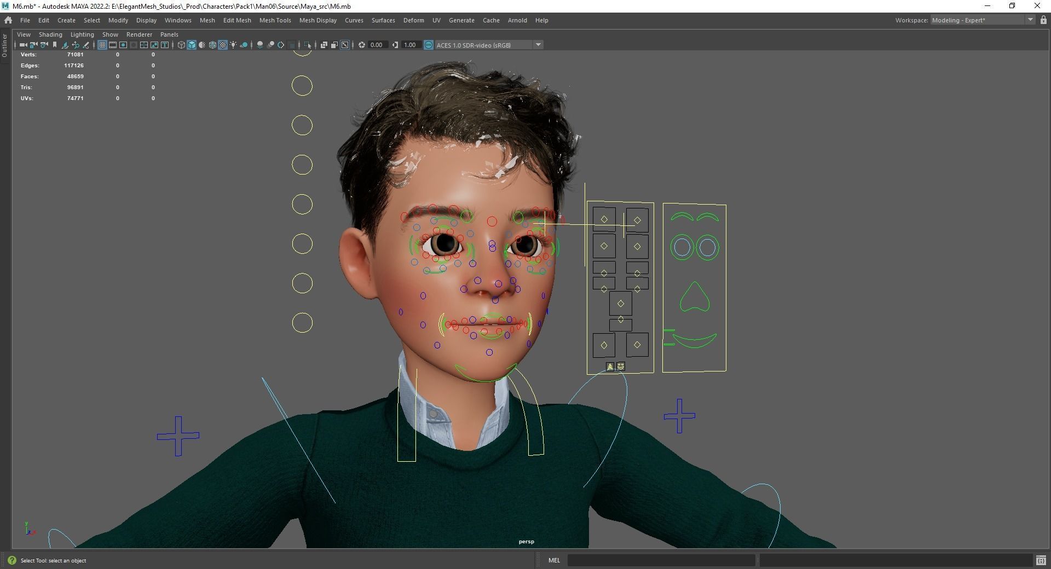Screen dimensions: 1051x569
Task: Toggle the Film Gate overlay
Action: (113, 45)
